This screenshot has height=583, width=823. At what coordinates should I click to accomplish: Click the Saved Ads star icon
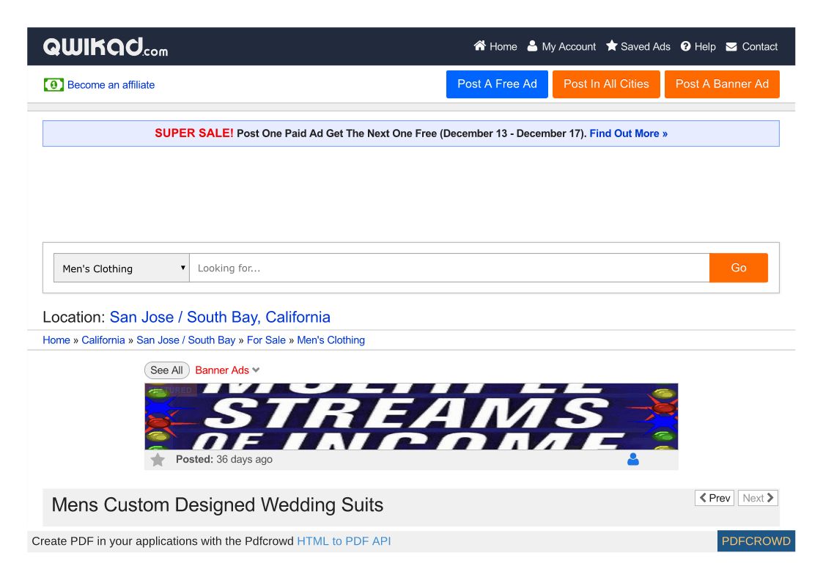coord(611,46)
